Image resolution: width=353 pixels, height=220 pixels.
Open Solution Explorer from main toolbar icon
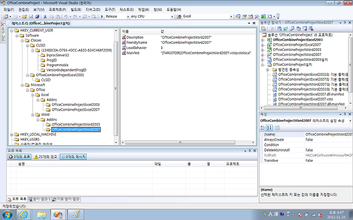click(238, 17)
